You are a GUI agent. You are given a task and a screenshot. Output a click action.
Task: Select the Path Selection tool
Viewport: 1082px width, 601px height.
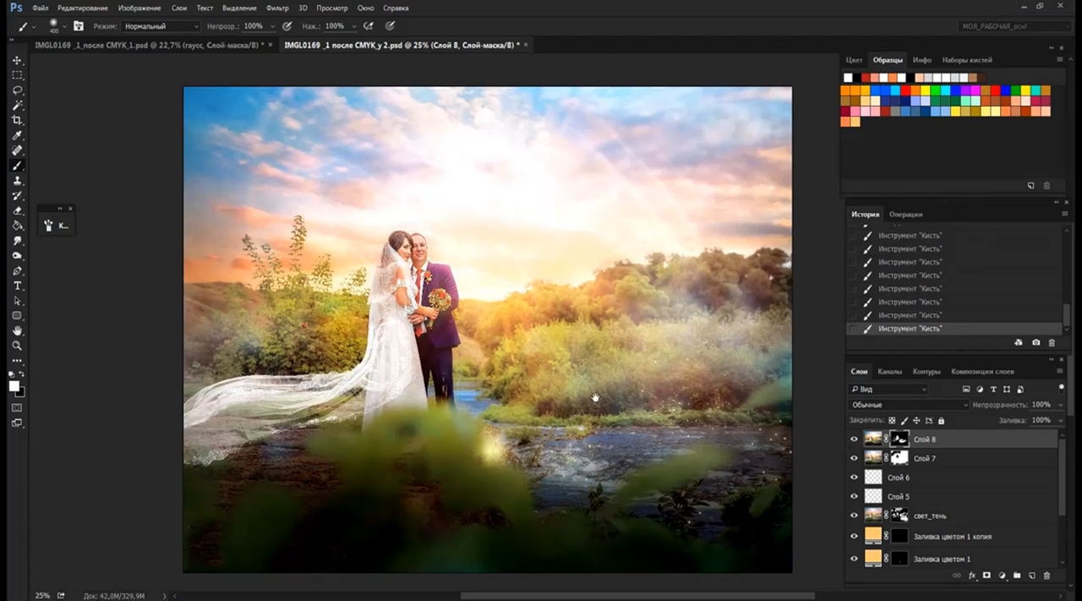click(x=17, y=301)
